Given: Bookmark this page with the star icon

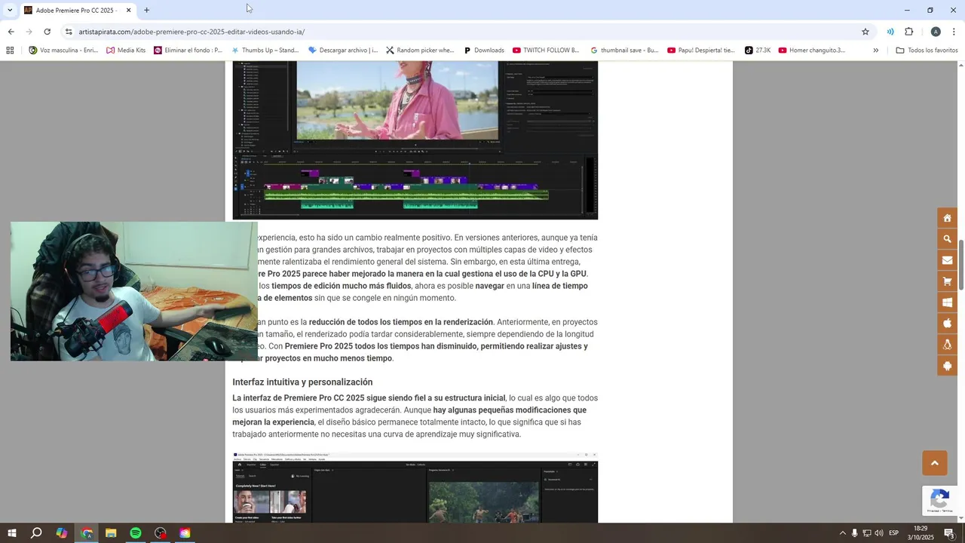Looking at the screenshot, I should pyautogui.click(x=865, y=32).
